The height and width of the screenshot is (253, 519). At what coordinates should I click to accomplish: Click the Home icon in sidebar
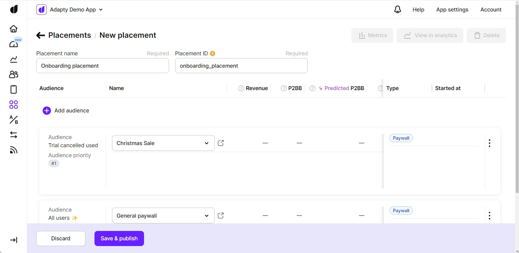14,29
